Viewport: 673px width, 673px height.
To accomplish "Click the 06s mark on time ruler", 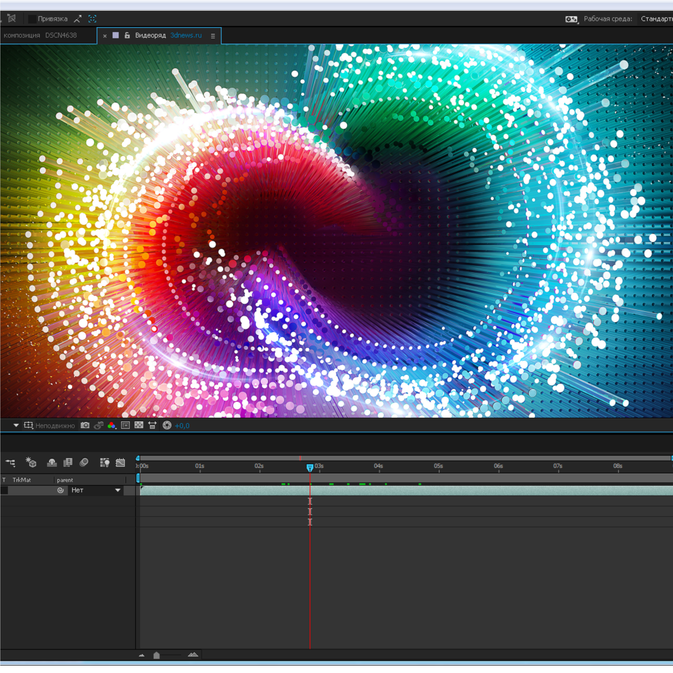I will tap(498, 466).
